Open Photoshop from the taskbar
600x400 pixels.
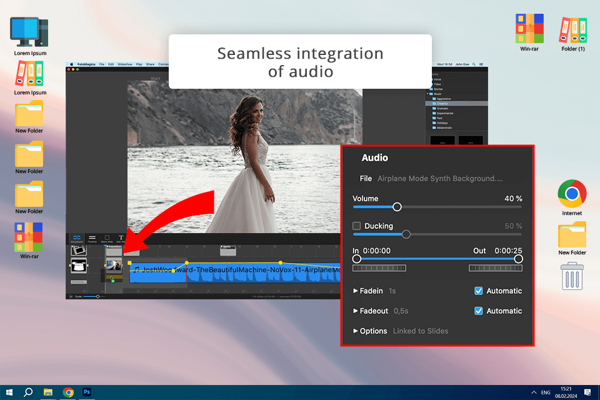click(x=87, y=392)
